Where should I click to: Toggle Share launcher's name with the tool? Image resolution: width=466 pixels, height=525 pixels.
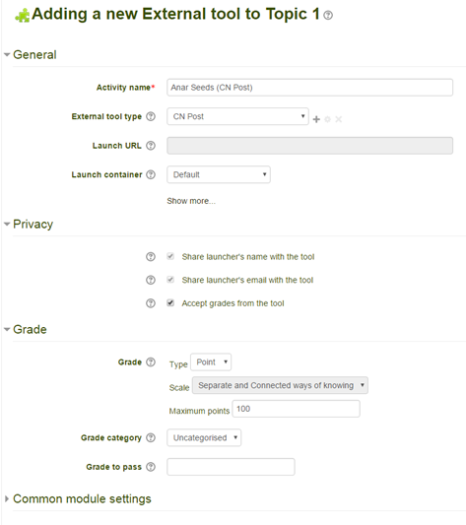click(170, 256)
